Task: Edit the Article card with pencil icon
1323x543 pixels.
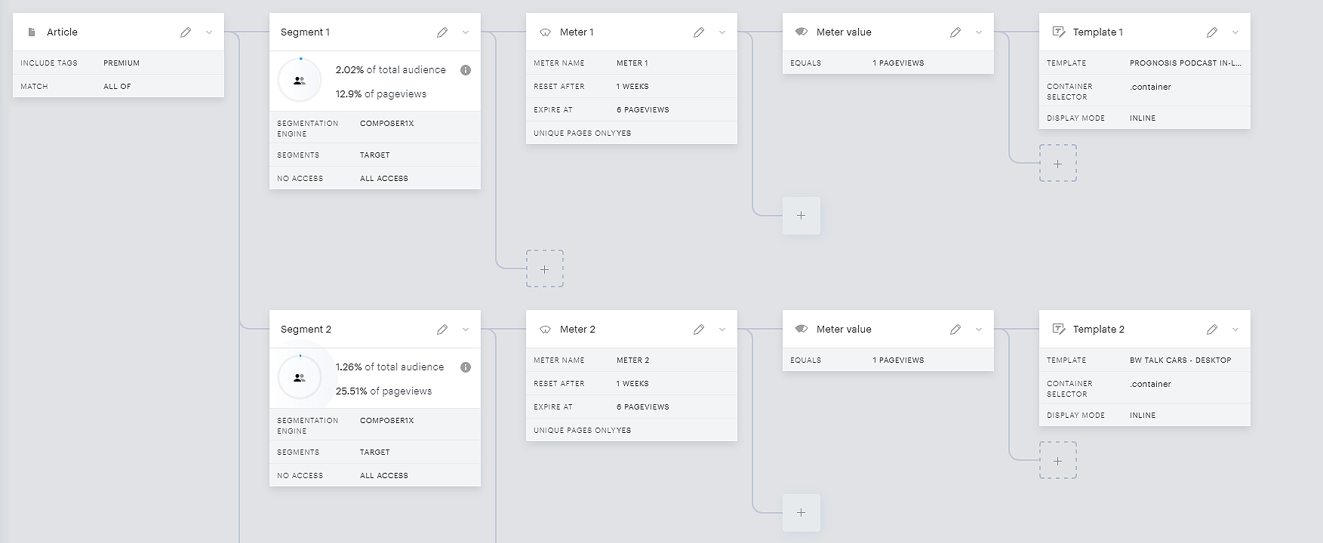Action: point(186,32)
